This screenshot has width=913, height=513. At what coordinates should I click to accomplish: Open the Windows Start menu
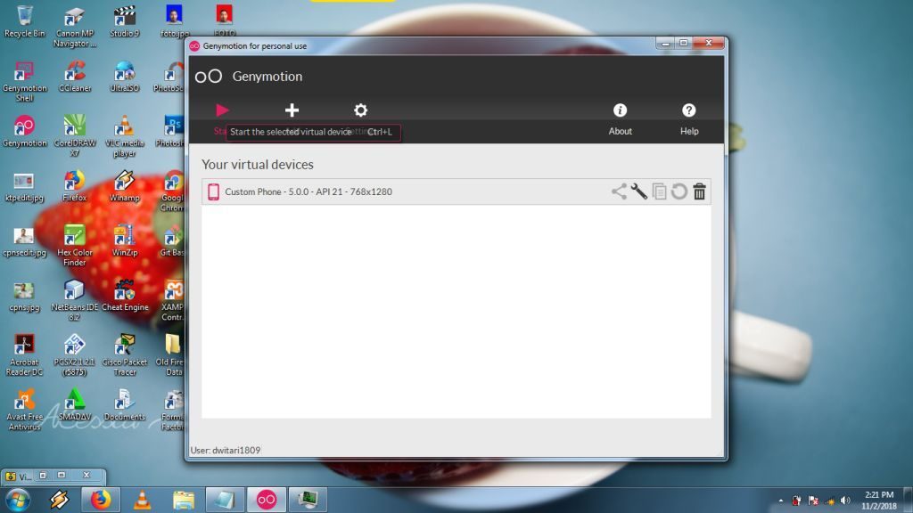(x=18, y=501)
